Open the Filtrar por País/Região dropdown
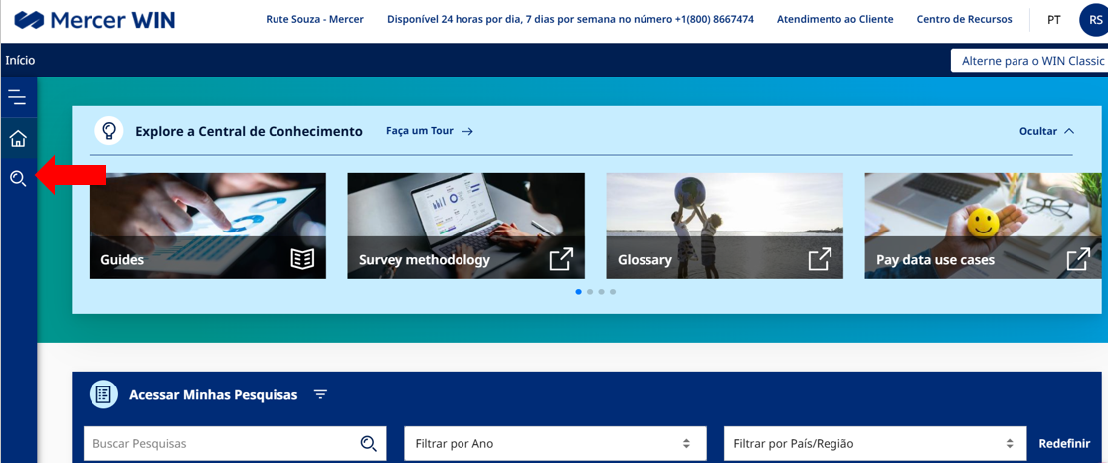The height and width of the screenshot is (463, 1108). pyautogui.click(x=874, y=444)
